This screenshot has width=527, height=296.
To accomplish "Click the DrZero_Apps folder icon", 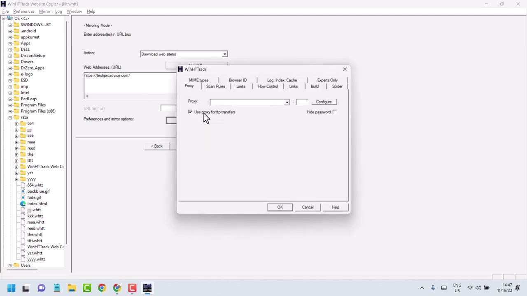I will 16,68.
